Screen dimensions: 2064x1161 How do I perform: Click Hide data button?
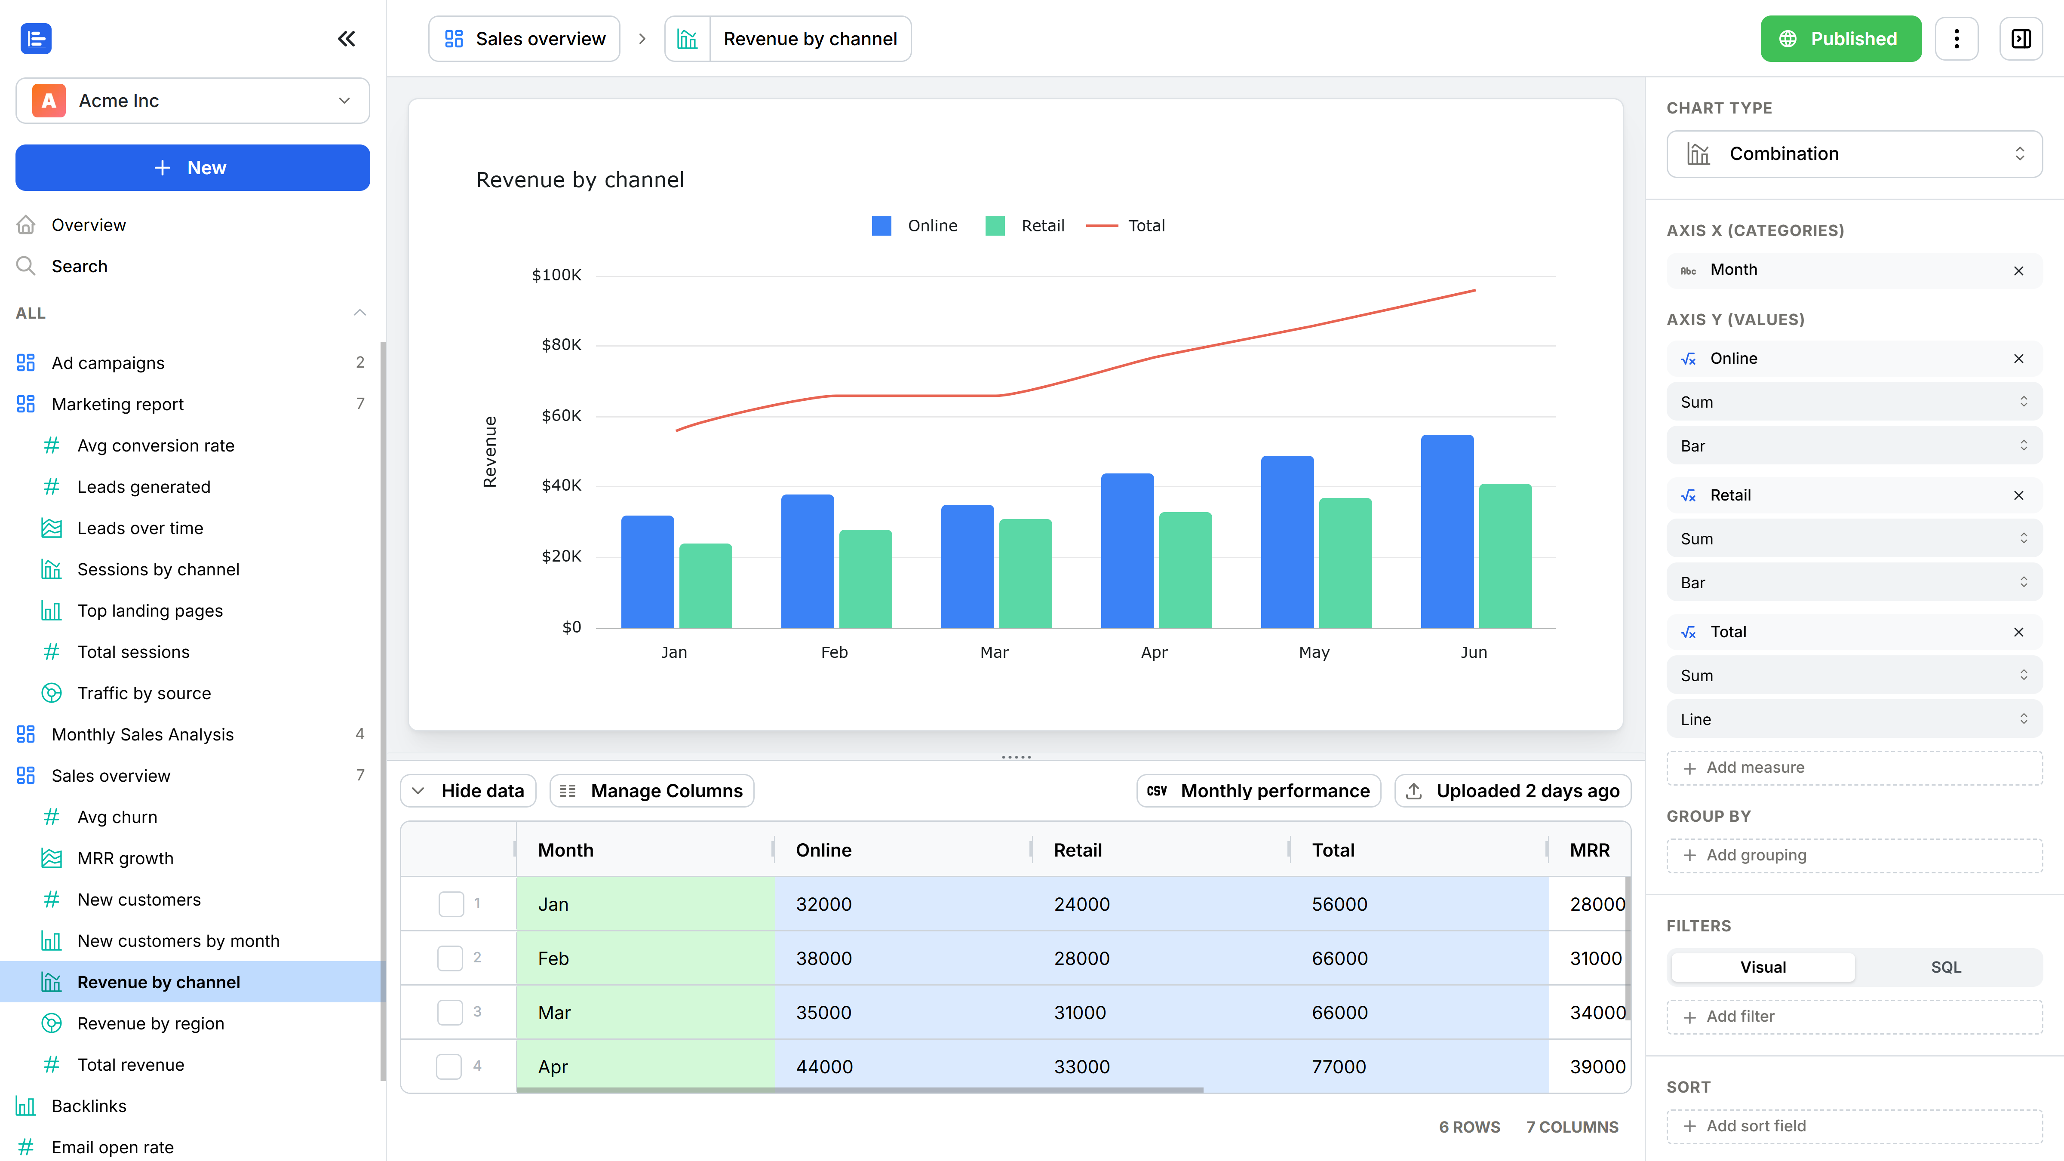468,791
